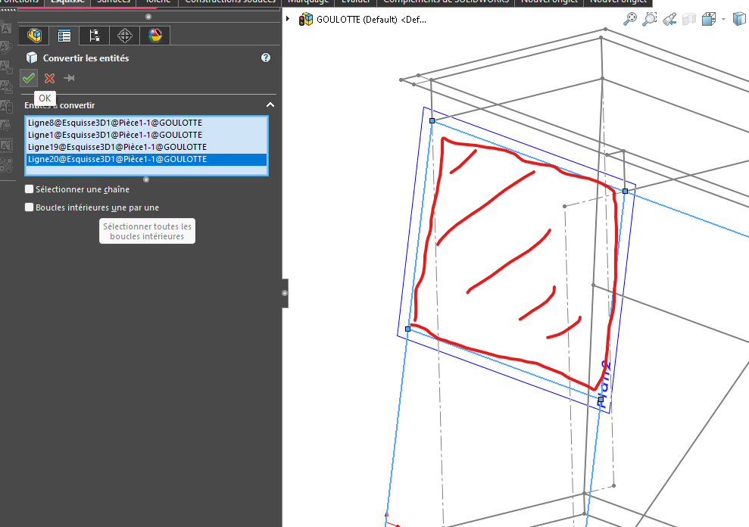Click the Zoom to Area icon
Screen dimensions: 749x527
pyautogui.click(x=650, y=20)
